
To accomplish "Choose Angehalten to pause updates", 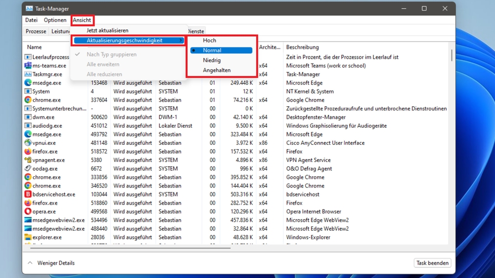I will (217, 70).
